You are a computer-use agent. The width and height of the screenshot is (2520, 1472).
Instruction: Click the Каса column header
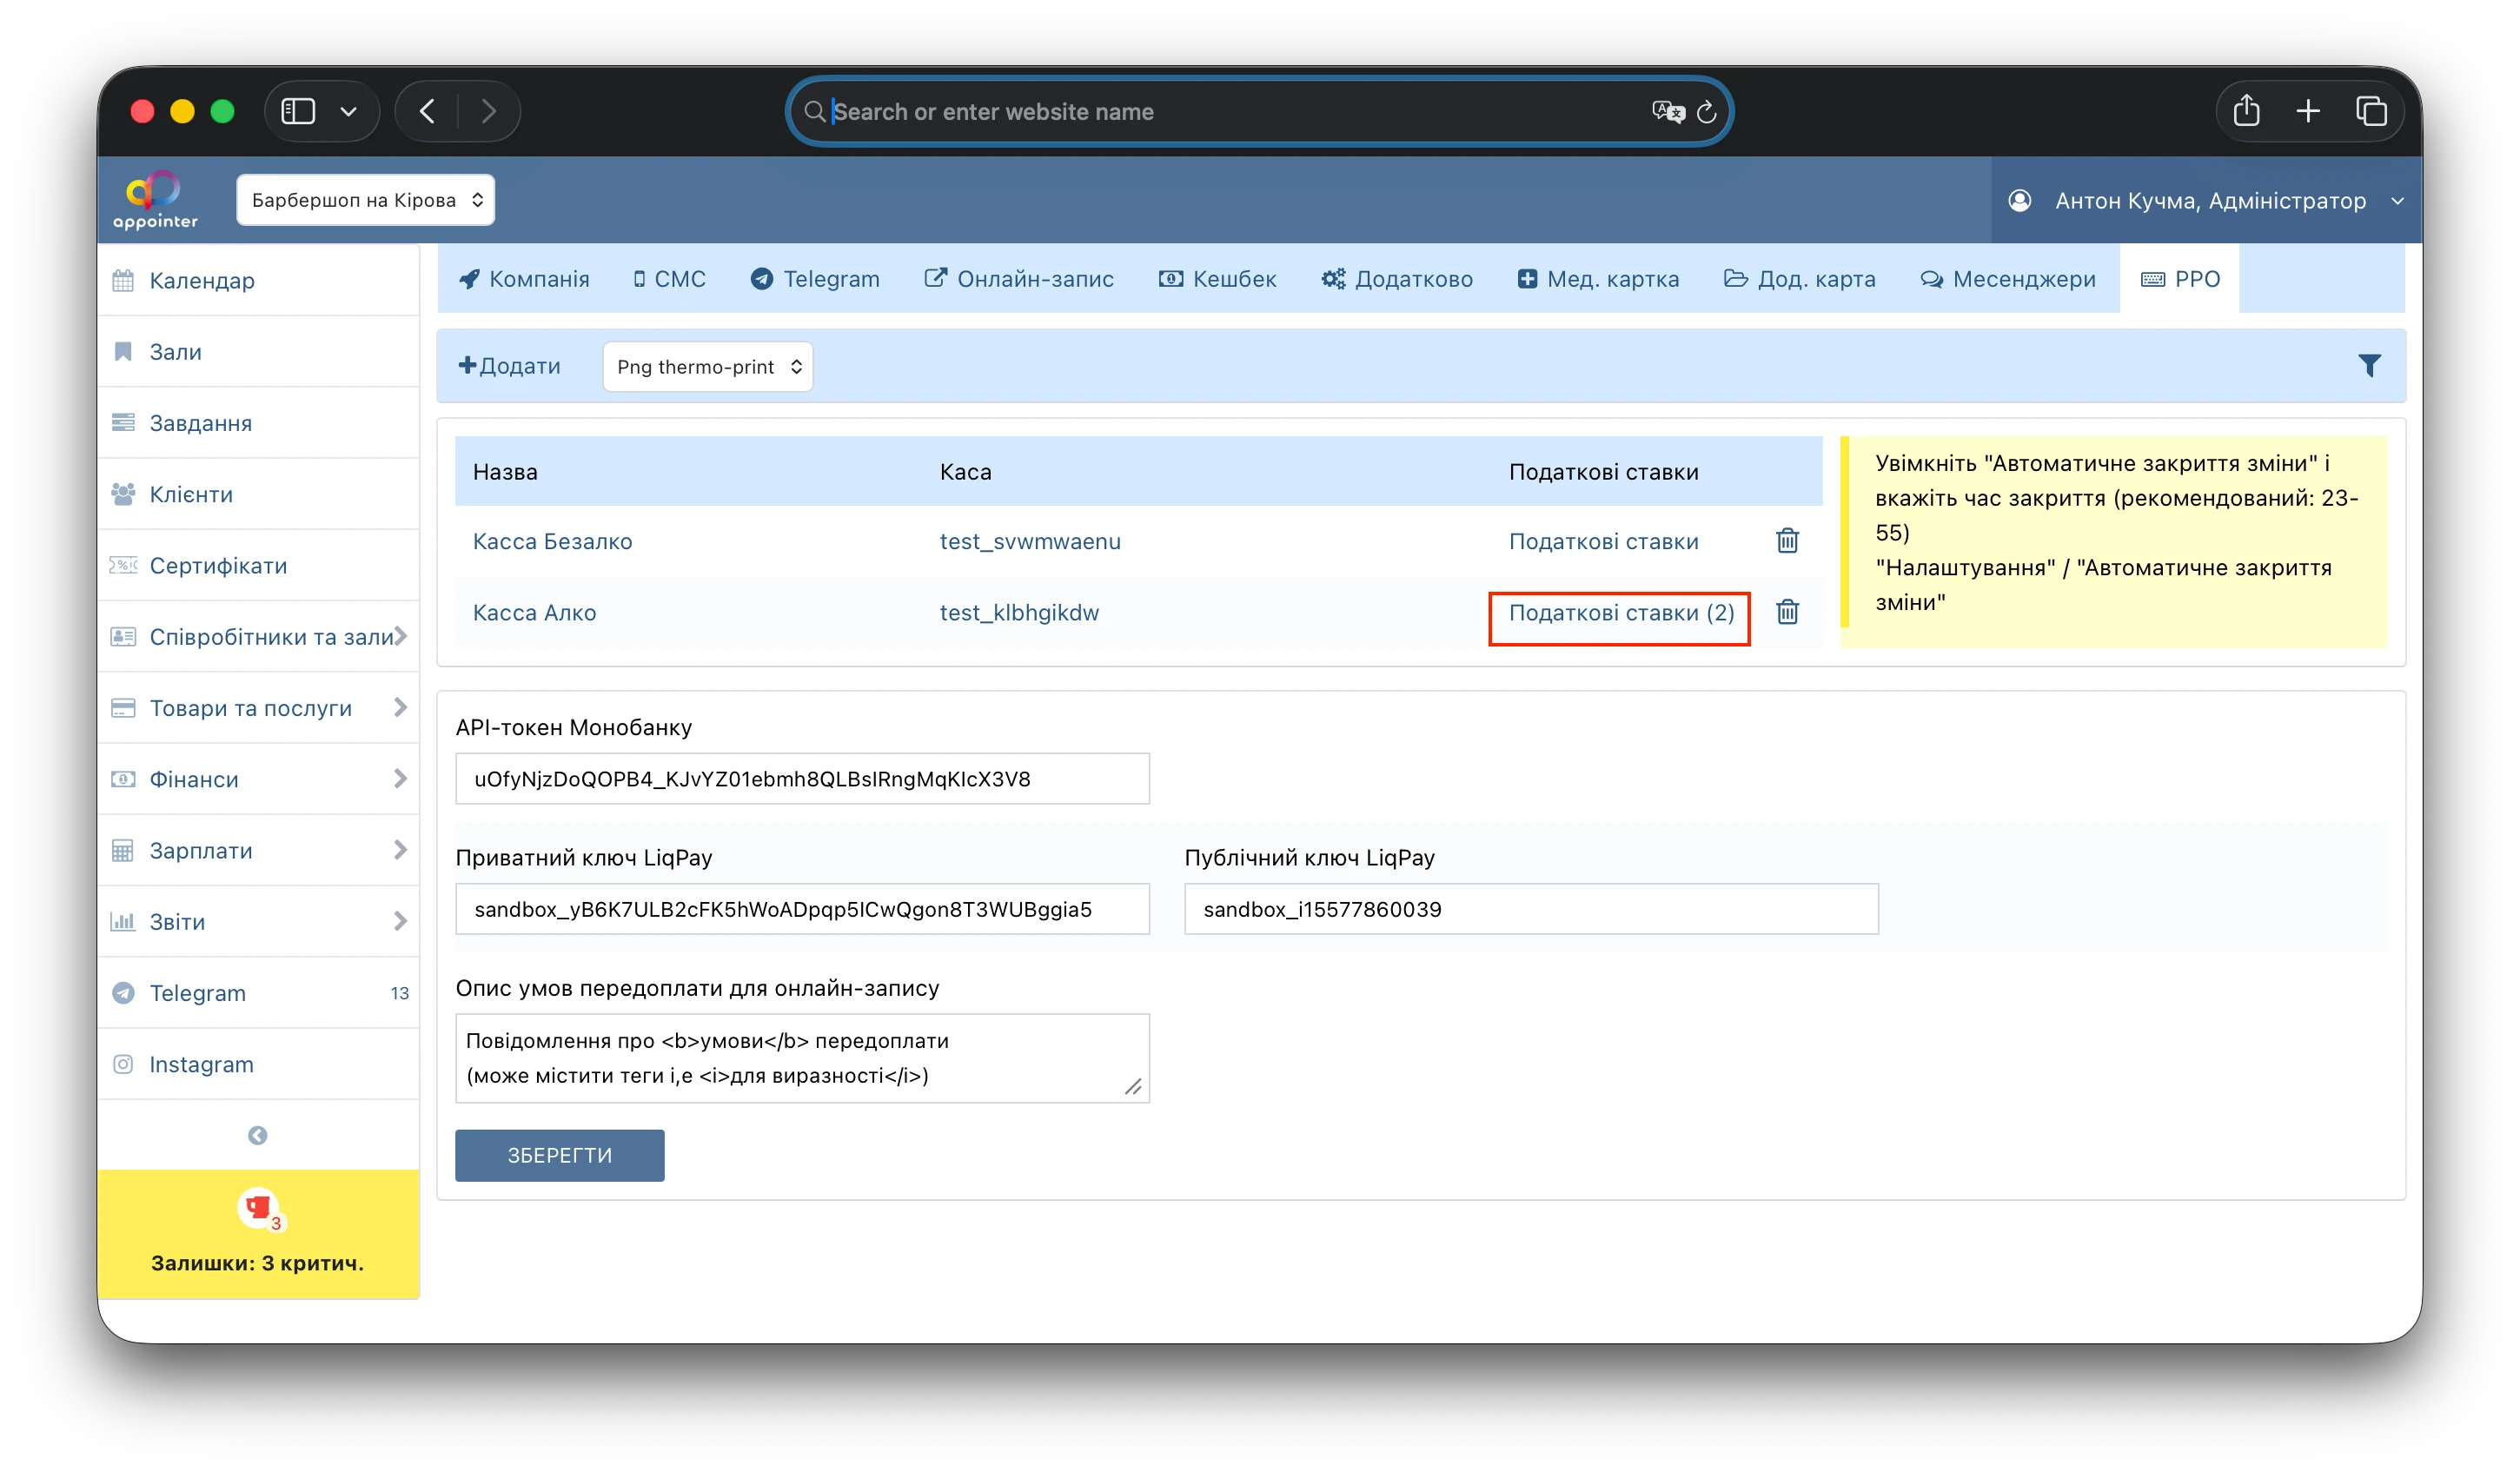point(965,471)
